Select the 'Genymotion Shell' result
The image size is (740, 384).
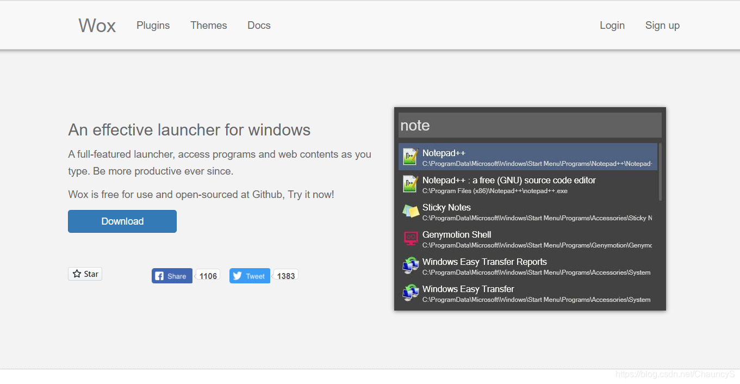tap(457, 234)
